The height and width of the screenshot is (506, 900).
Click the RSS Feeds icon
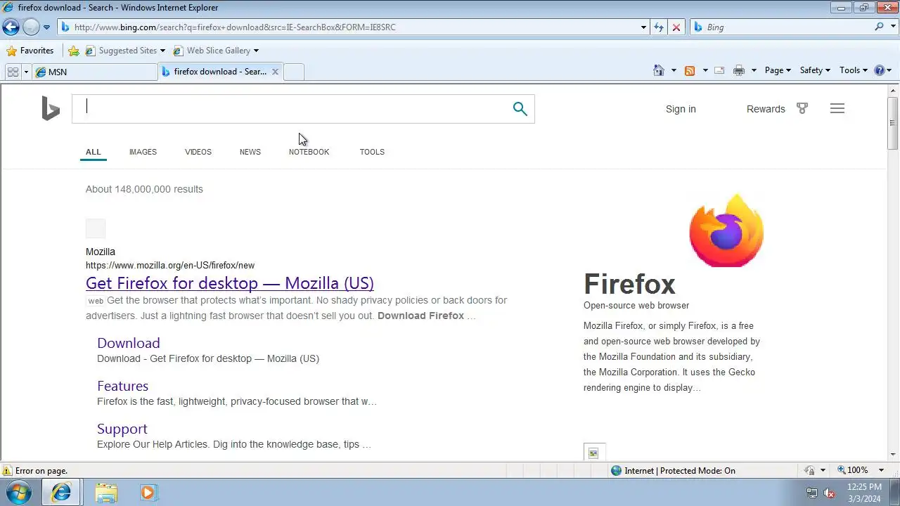[x=690, y=70]
